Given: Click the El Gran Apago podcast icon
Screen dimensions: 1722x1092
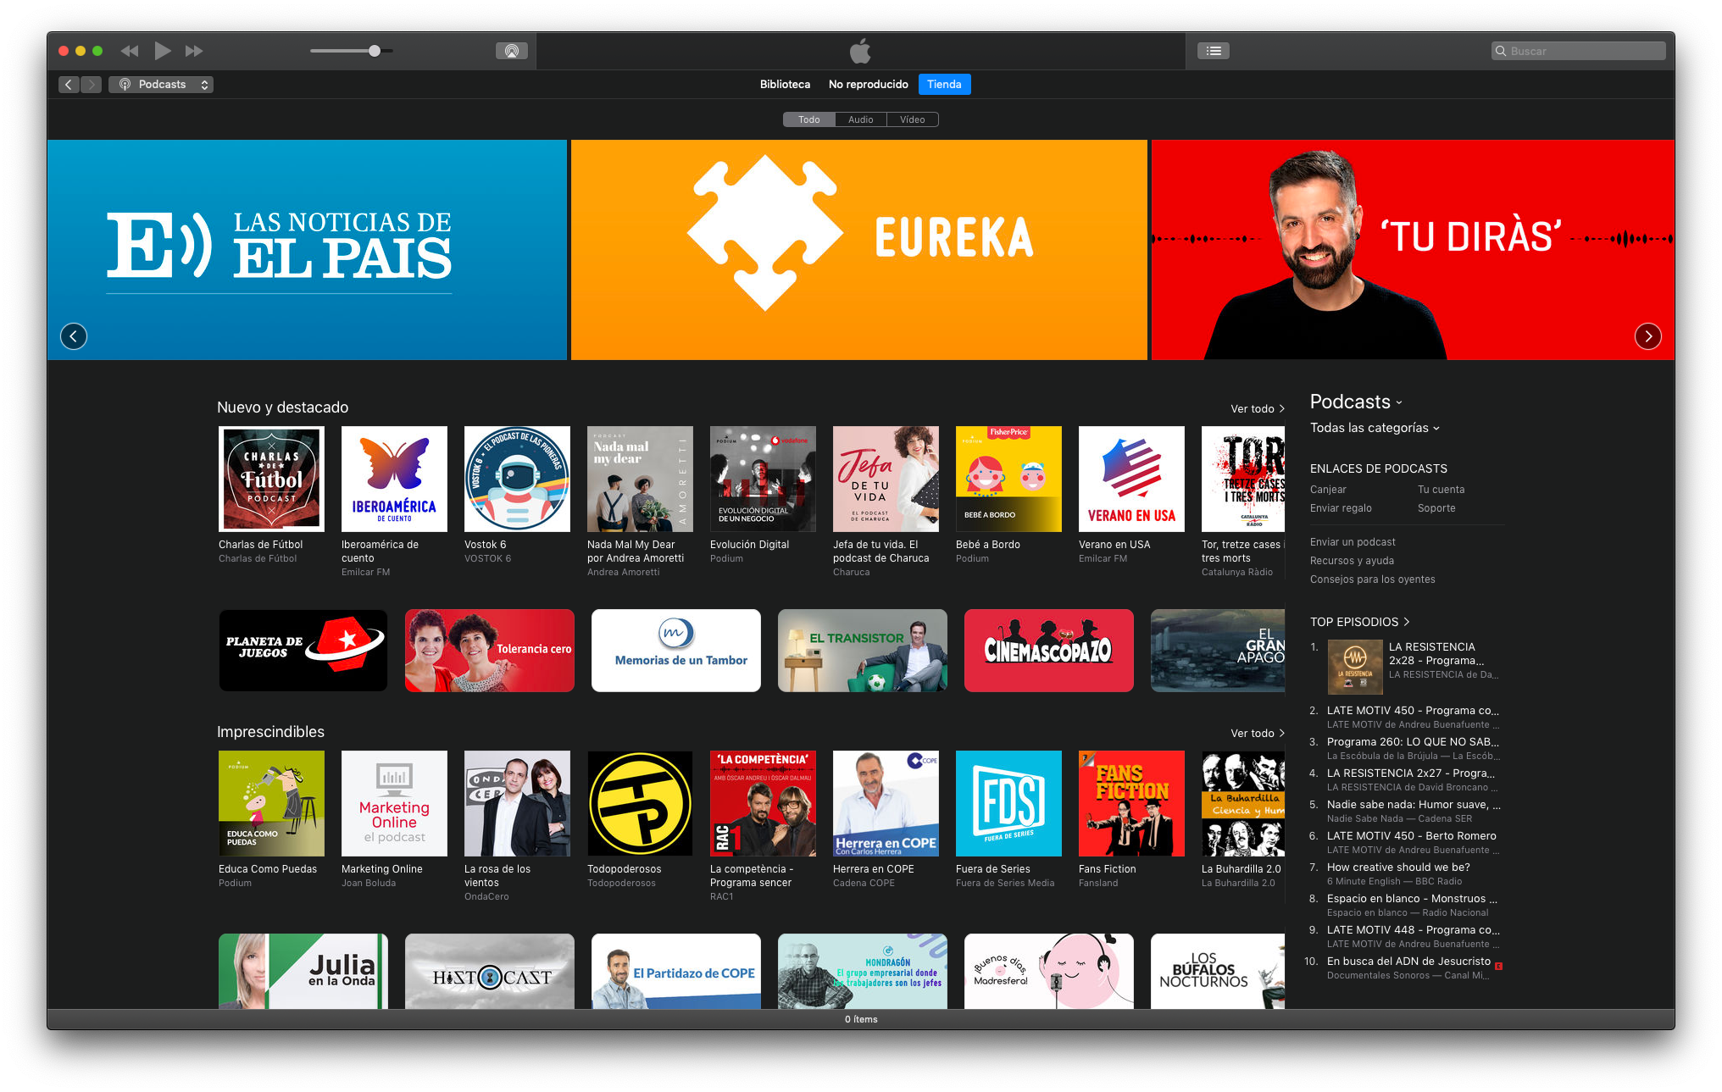Looking at the screenshot, I should click(x=1218, y=649).
